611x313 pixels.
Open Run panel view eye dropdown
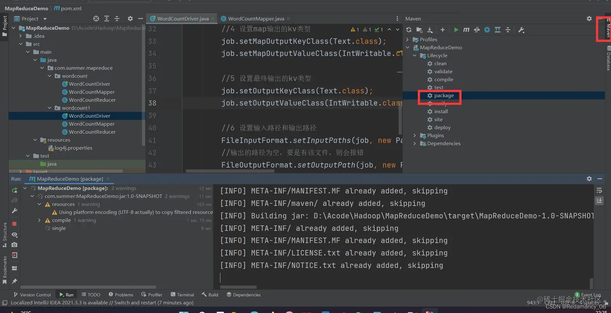coord(15,235)
